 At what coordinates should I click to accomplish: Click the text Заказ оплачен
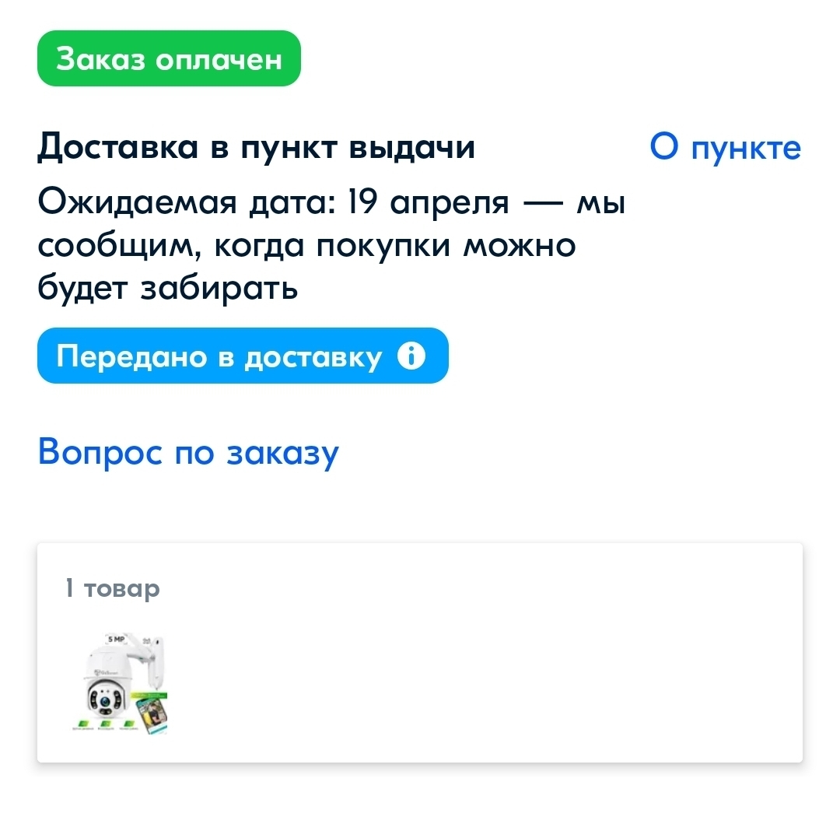169,58
